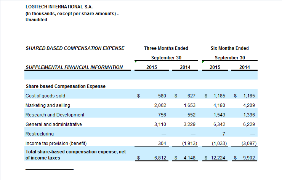The height and width of the screenshot is (180, 282).
Task: Click the General and administrative row label
Action: (54, 124)
